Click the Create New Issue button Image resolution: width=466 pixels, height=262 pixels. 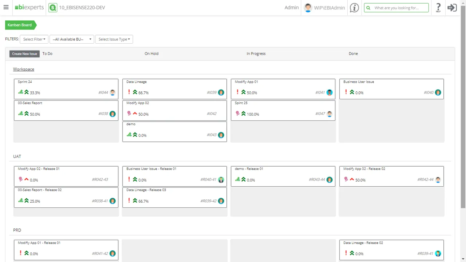24,54
